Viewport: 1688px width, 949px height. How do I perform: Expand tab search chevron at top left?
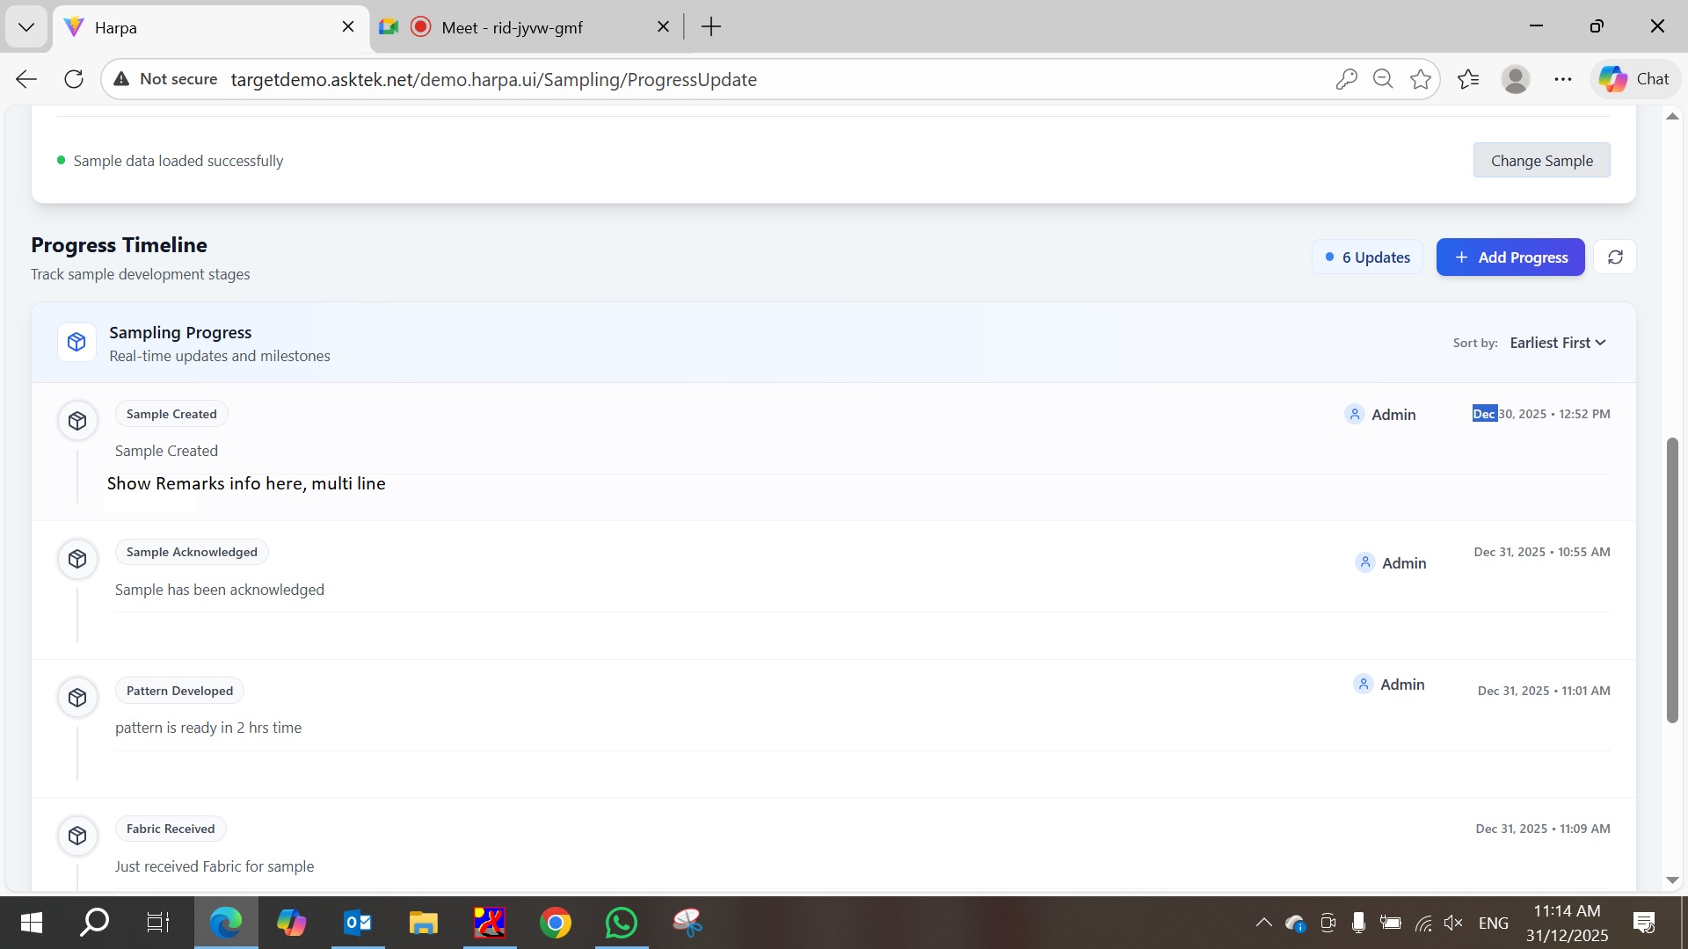pyautogui.click(x=26, y=27)
